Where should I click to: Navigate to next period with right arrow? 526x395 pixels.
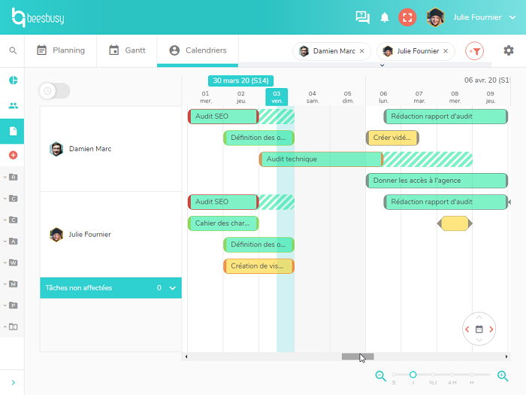click(x=491, y=329)
